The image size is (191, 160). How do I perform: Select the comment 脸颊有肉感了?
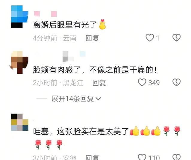95,70
